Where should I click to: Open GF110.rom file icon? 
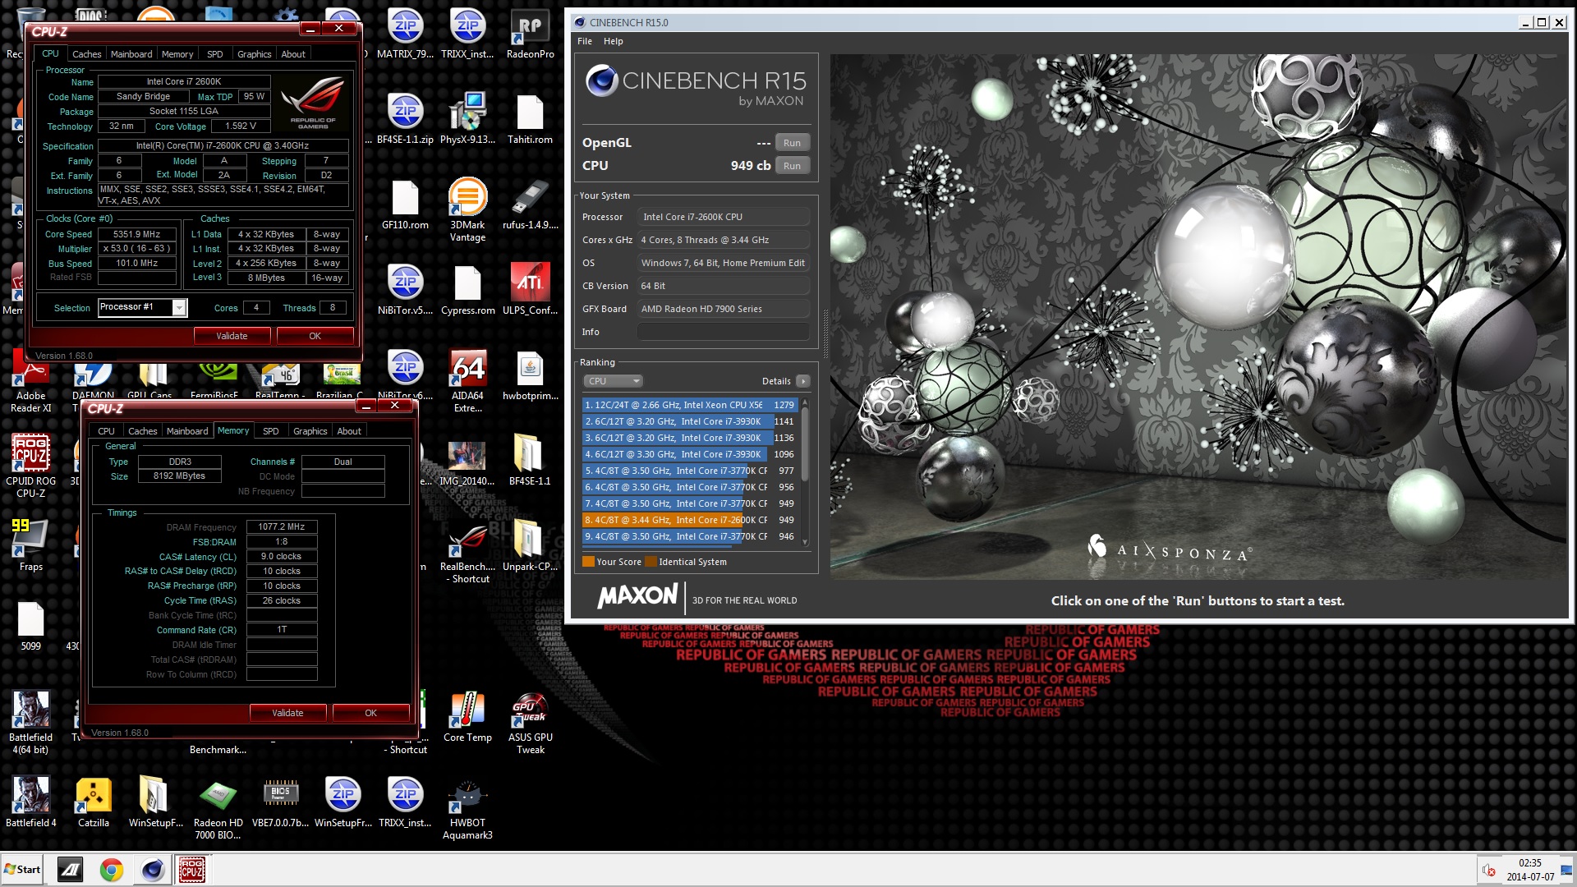(x=405, y=205)
